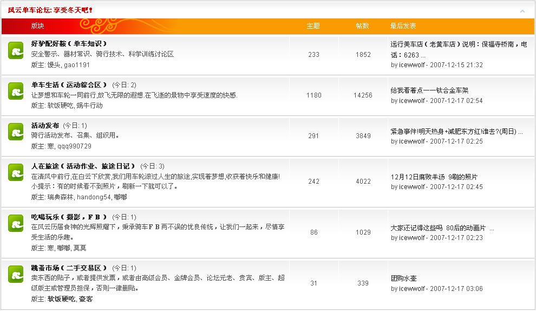Open moderator handong54's profile
Screen dimensions: 536x311
point(93,197)
